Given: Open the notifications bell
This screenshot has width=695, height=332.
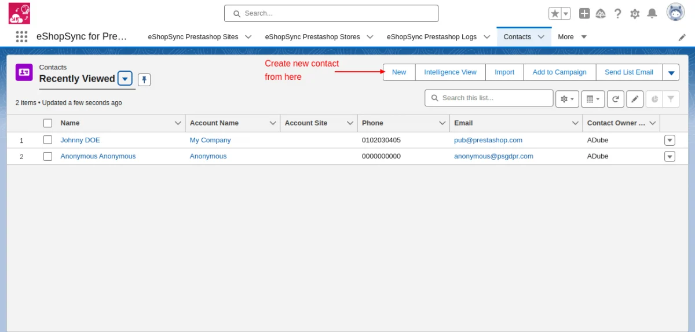Looking at the screenshot, I should pyautogui.click(x=652, y=13).
